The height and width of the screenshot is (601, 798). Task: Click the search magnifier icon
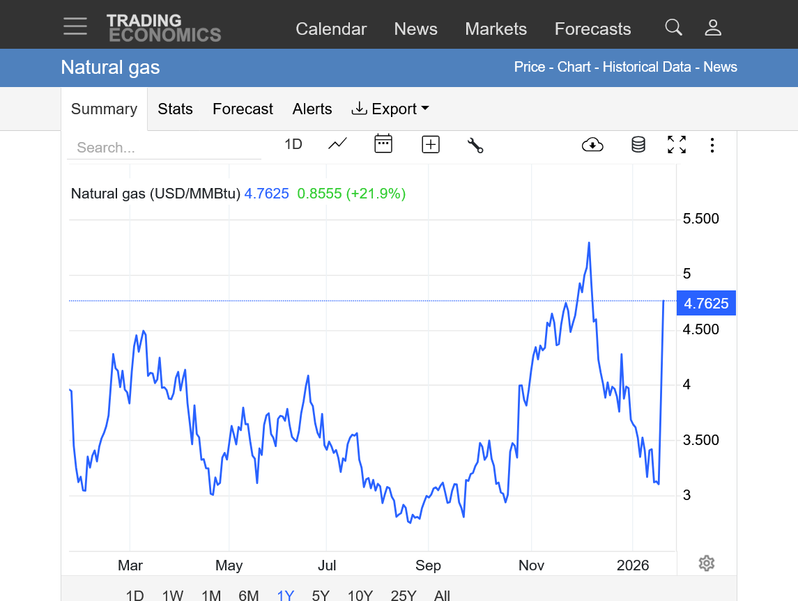pos(673,28)
